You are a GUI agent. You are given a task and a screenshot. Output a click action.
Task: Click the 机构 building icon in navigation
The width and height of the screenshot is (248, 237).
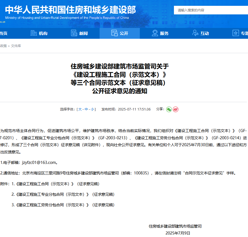(34, 33)
